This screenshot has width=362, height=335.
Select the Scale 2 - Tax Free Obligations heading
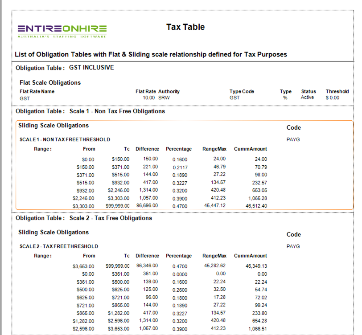tap(111, 218)
